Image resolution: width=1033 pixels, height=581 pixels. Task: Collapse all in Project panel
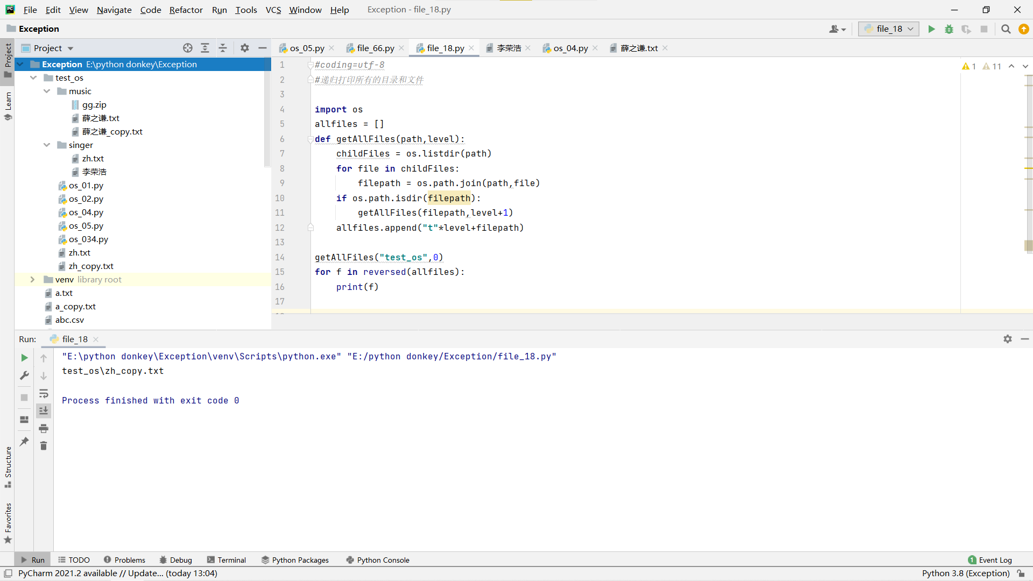[x=223, y=48]
